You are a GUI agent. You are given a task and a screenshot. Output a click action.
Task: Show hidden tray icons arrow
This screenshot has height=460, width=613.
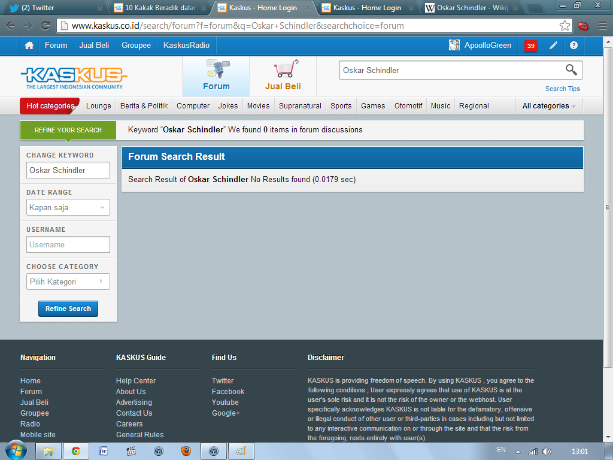coord(518,452)
